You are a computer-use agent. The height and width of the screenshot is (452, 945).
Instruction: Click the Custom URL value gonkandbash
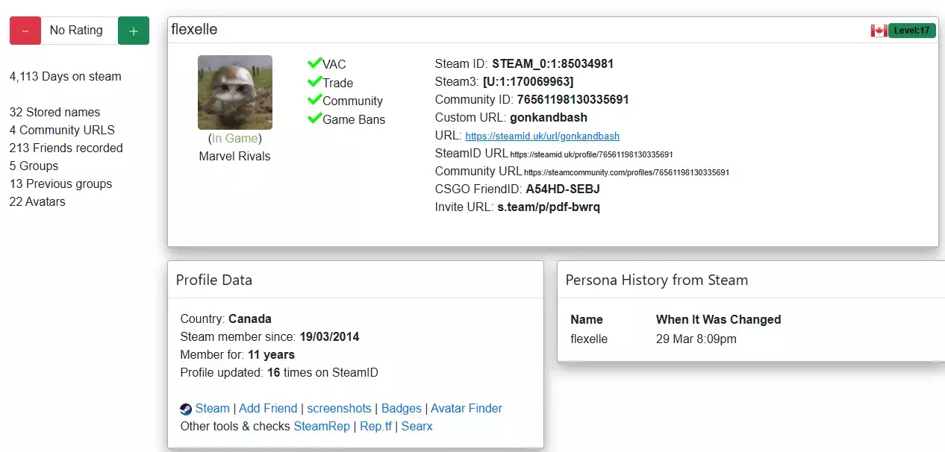click(549, 117)
